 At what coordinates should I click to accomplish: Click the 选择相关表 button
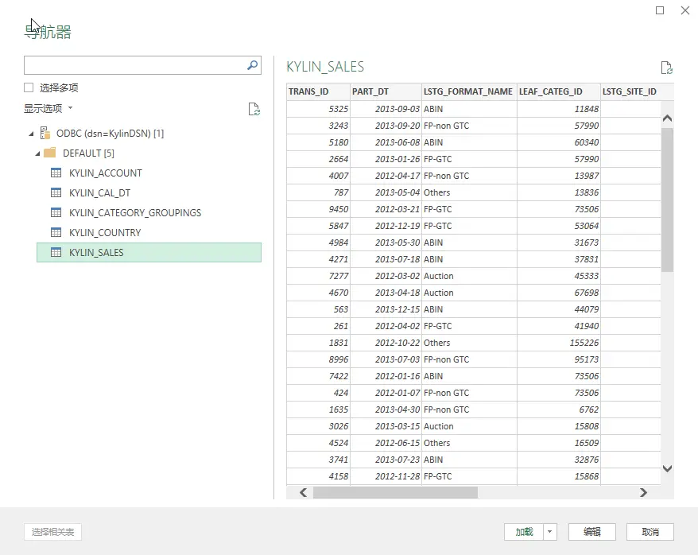click(x=52, y=532)
